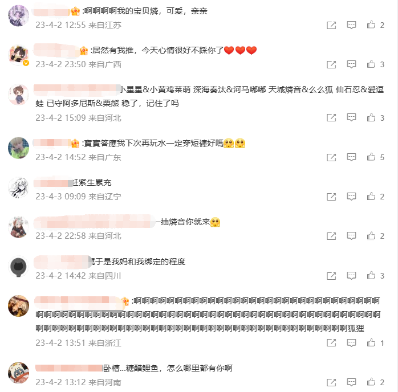Reply to the comment from 江苏
The height and width of the screenshot is (392, 398).
click(351, 25)
